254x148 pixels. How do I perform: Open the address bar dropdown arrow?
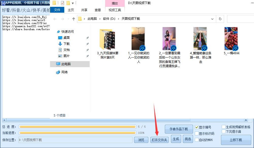pos(213,19)
